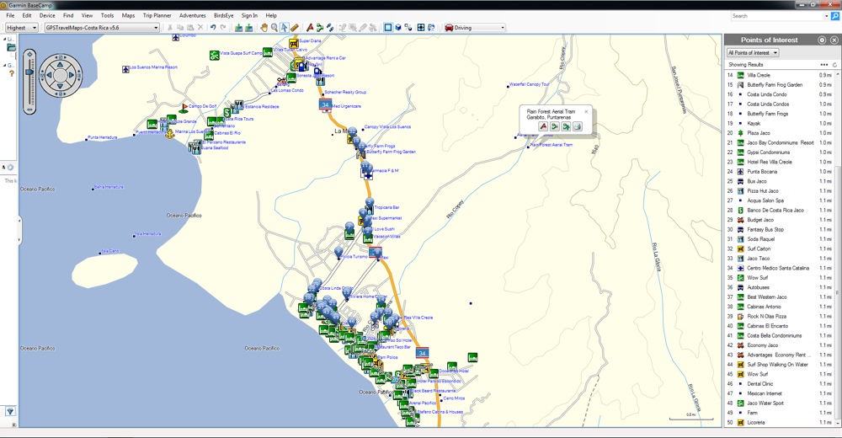Pan map left with compass arrow
Screen dimensions: 842x438
pos(50,75)
